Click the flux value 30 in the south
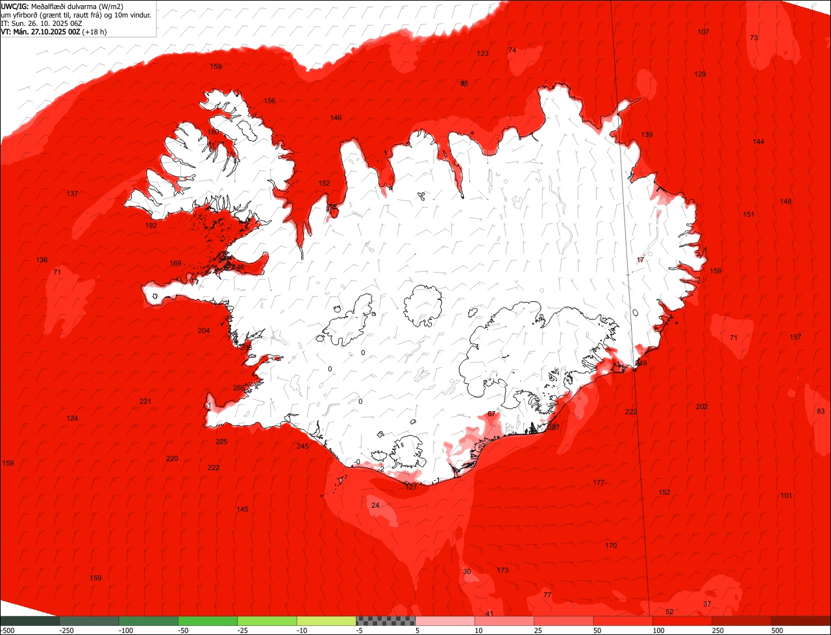The width and height of the screenshot is (831, 635). click(467, 571)
